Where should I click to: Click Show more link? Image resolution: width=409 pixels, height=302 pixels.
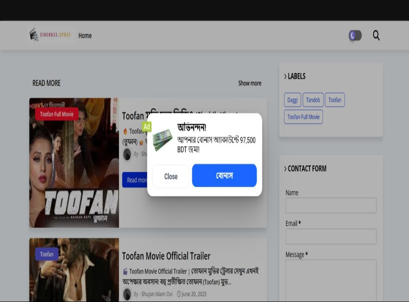(x=249, y=83)
